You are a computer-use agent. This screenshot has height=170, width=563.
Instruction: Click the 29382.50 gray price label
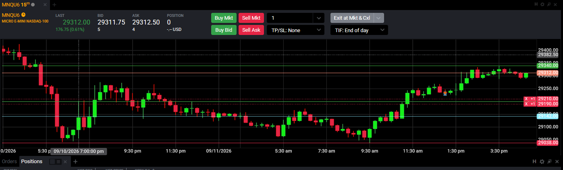click(x=547, y=55)
